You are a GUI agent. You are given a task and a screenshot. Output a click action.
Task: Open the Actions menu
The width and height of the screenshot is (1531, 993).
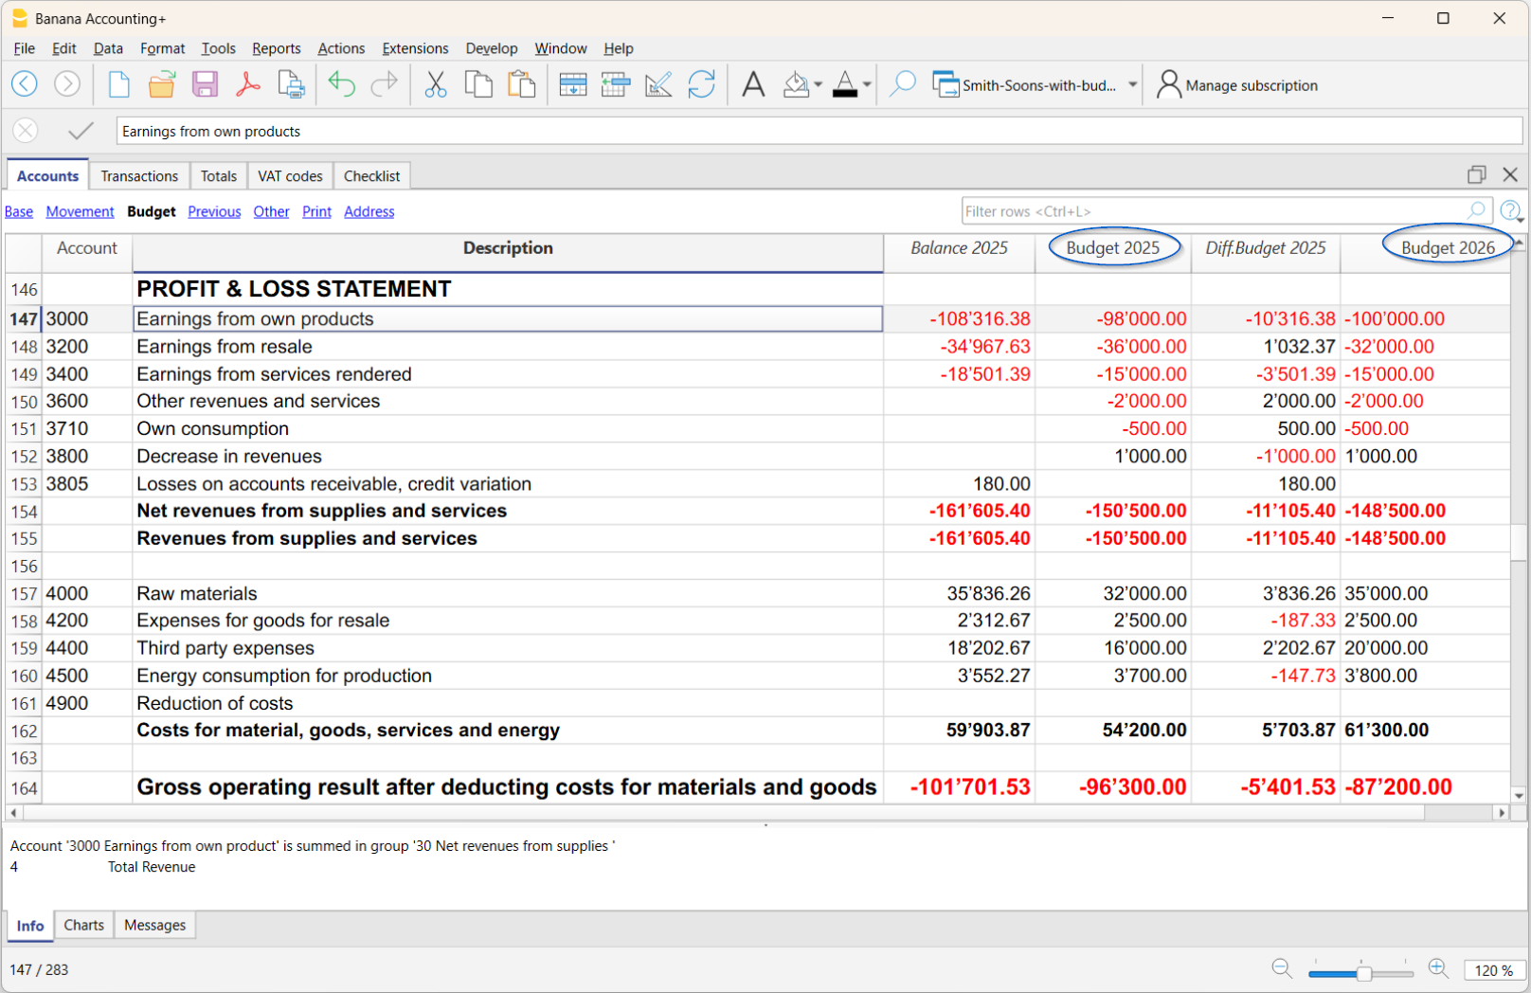click(x=341, y=48)
